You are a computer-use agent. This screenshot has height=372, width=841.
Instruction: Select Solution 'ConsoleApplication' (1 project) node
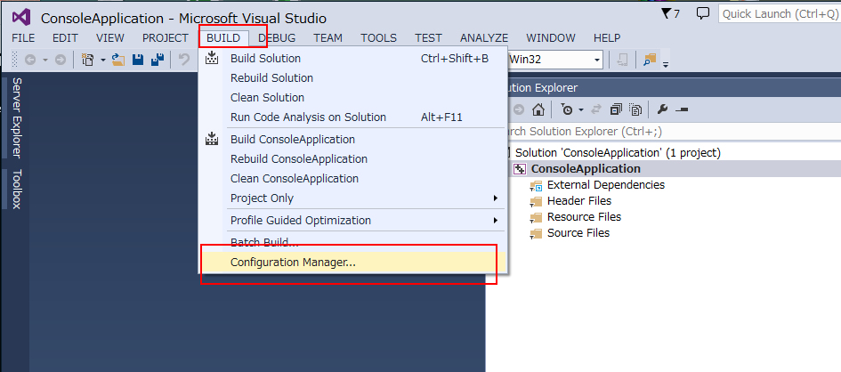618,153
